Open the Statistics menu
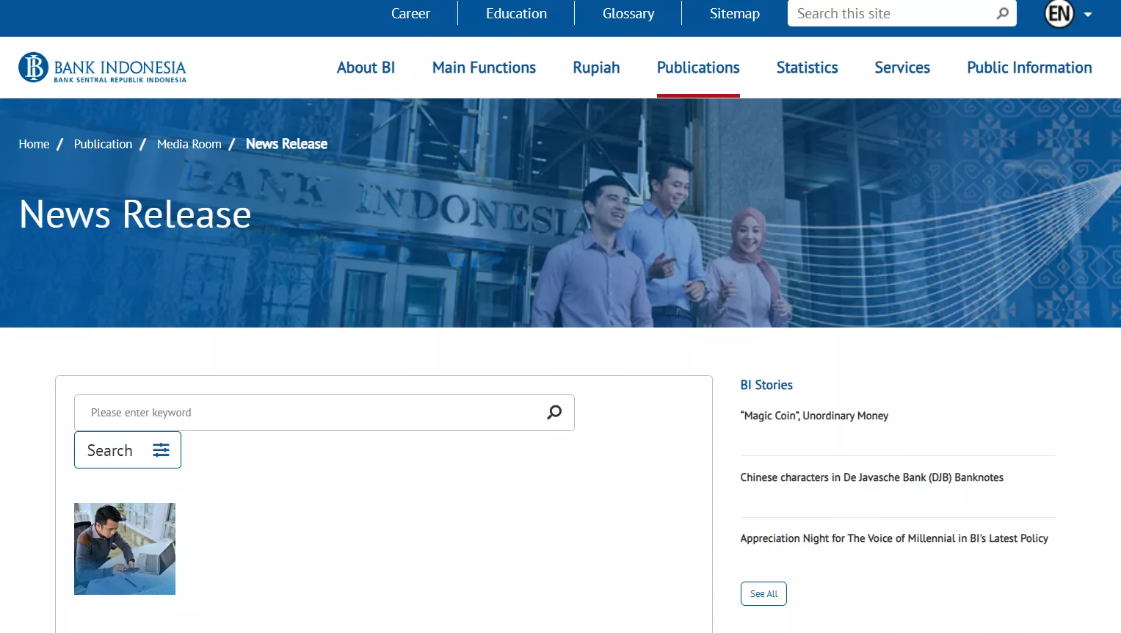Screen dimensions: 1121x633 [x=807, y=68]
